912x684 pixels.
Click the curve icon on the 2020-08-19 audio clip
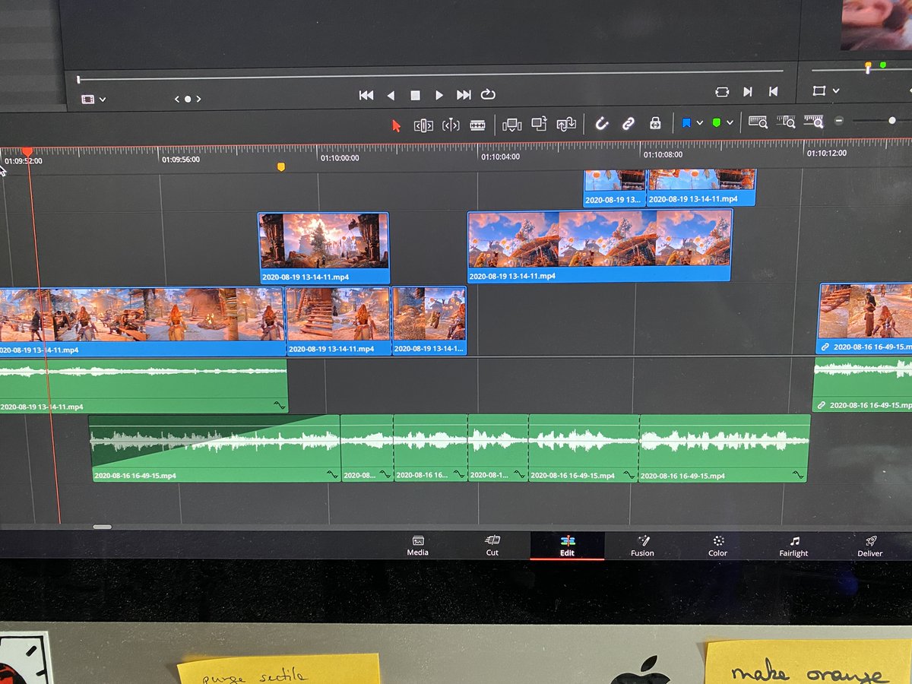click(280, 405)
